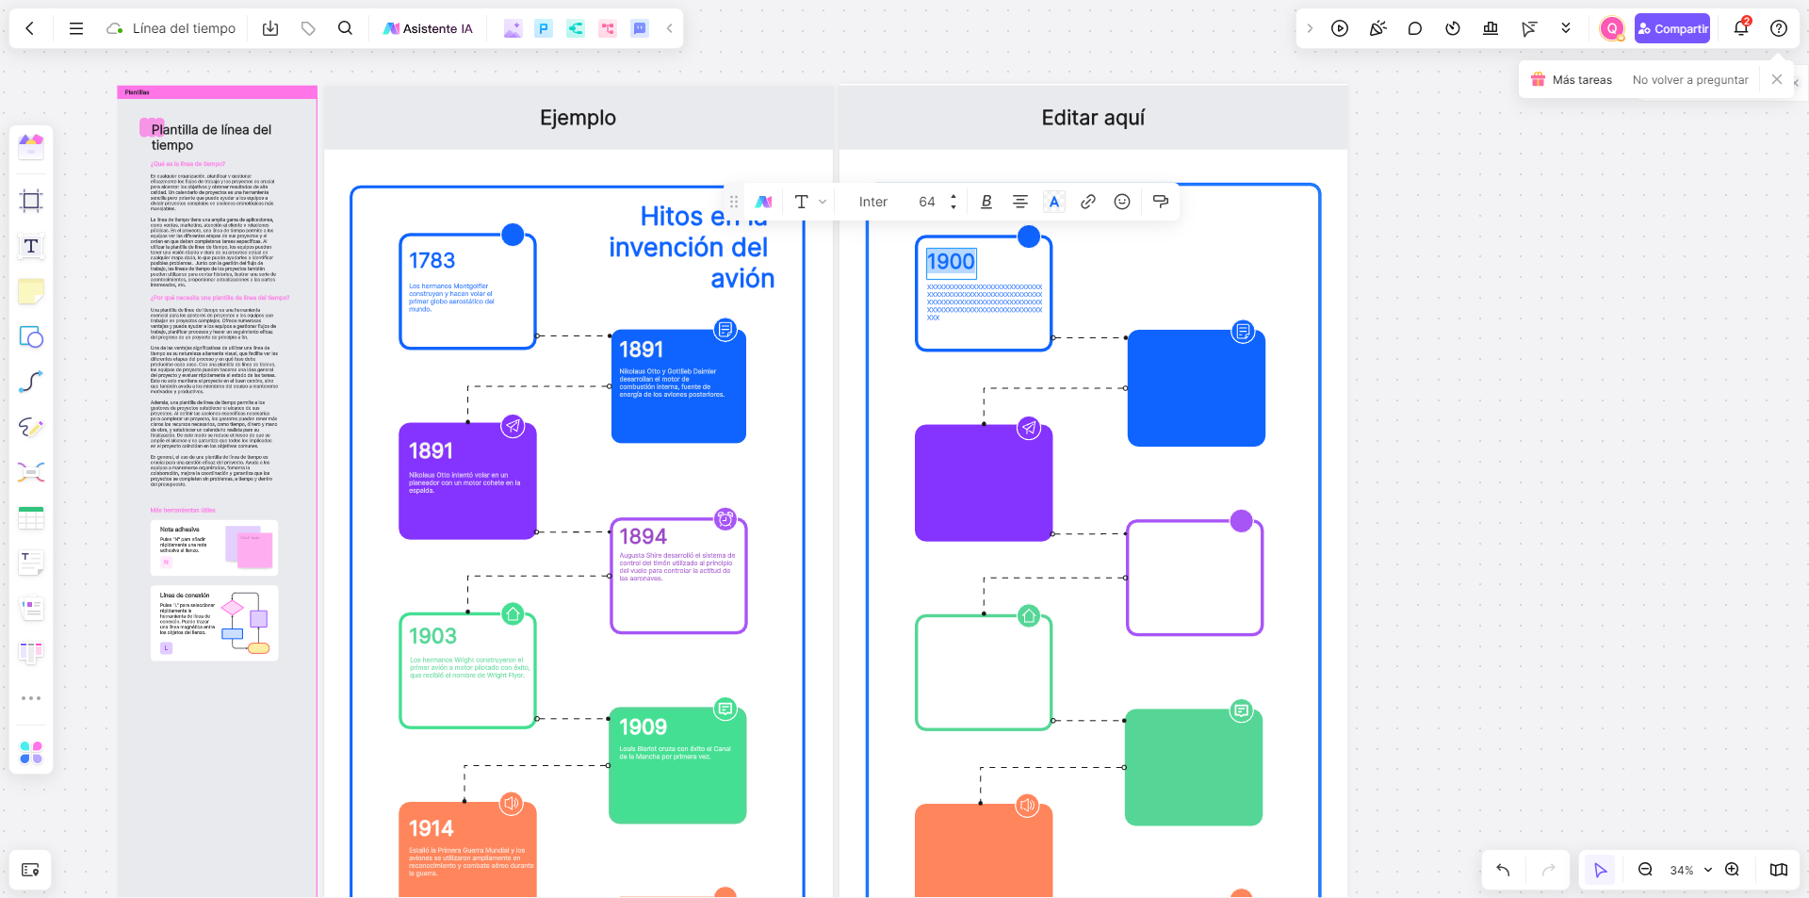This screenshot has width=1809, height=898.
Task: Select the card list tool in sidebar
Action: pos(31,608)
